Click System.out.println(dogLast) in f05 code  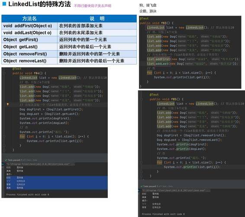point(181,149)
